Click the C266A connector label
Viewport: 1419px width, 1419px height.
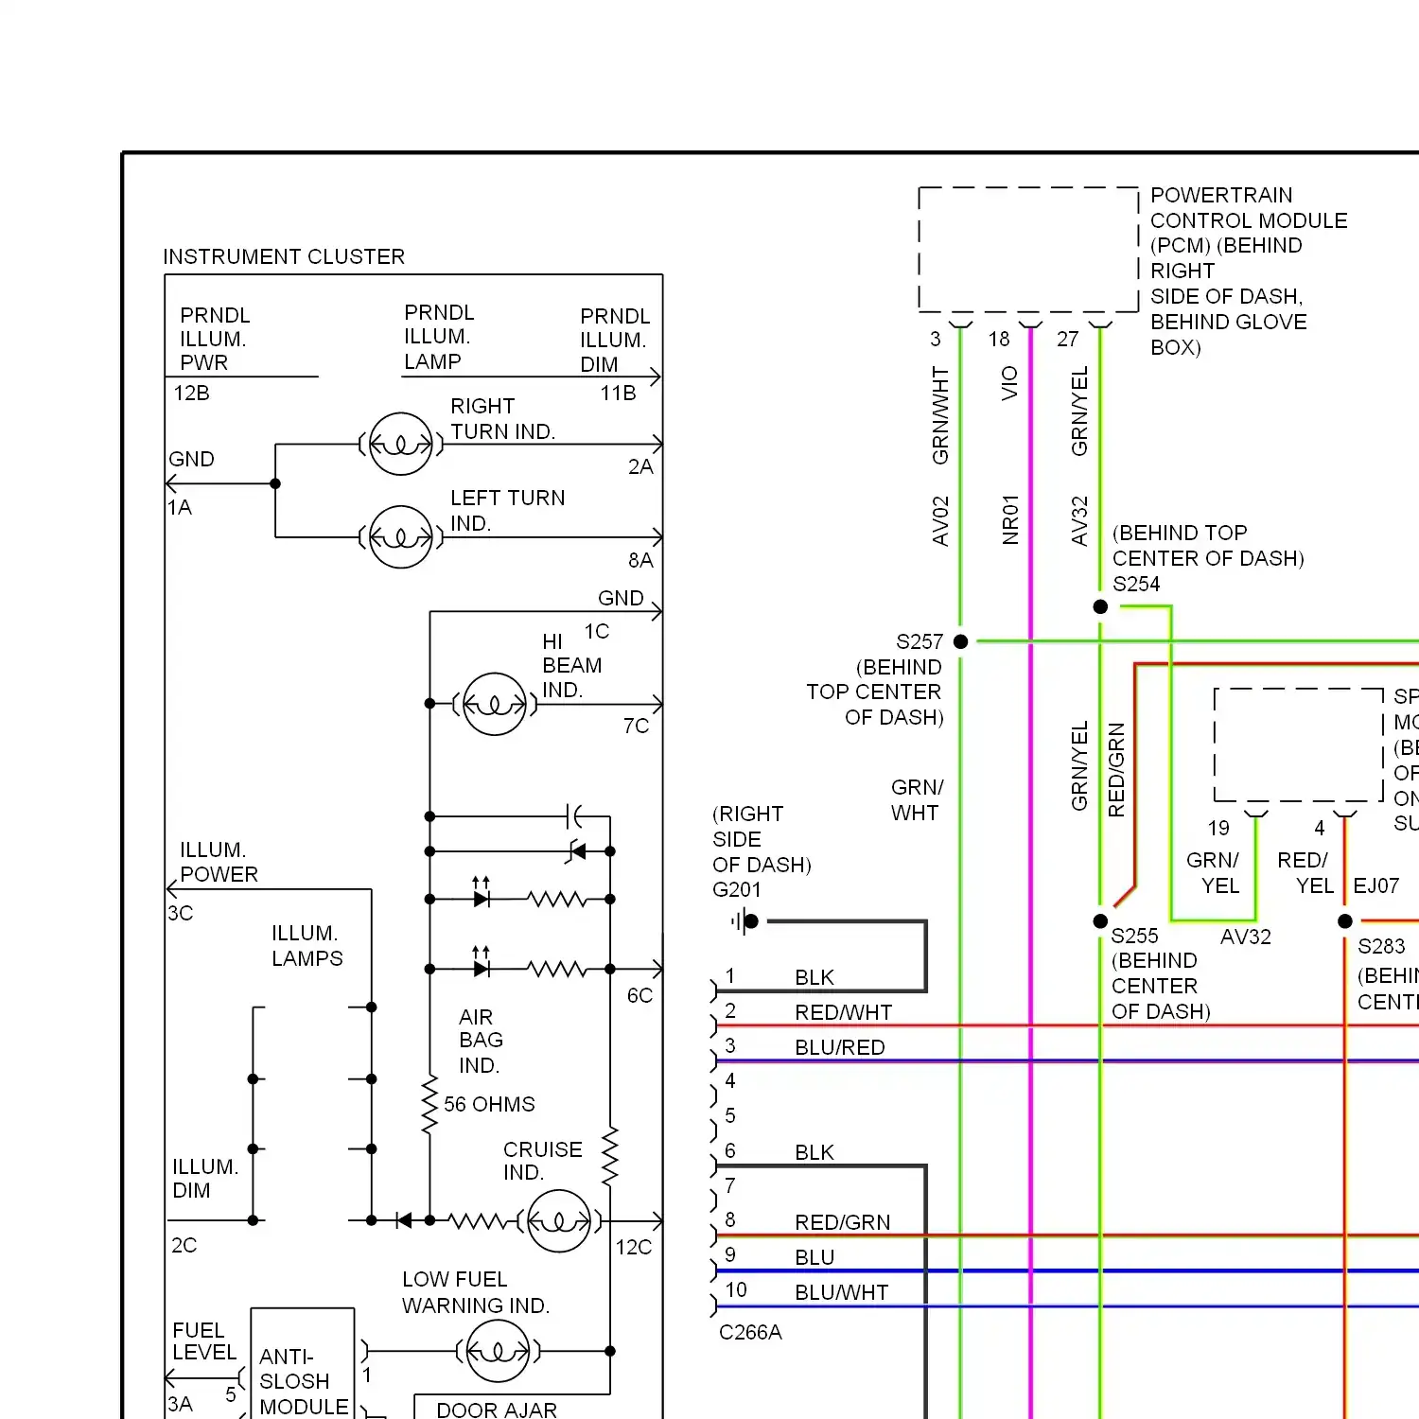(750, 1332)
